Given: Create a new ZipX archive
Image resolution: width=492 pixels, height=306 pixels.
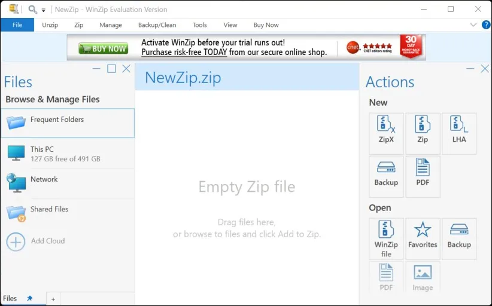Looking at the screenshot, I should 386,133.
